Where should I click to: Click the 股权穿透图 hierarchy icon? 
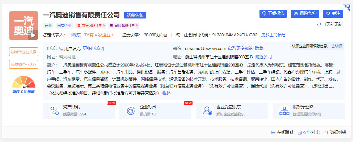click(x=284, y=111)
